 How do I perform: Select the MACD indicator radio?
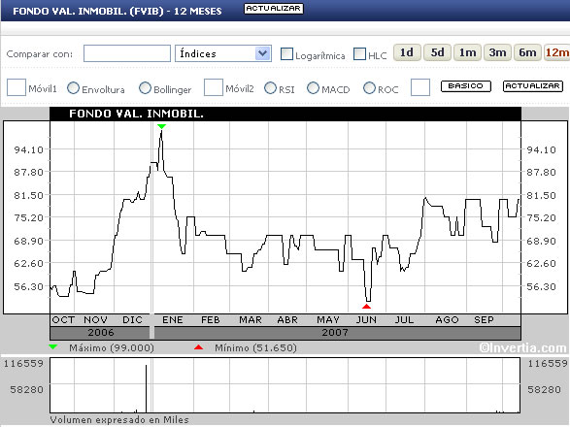[x=313, y=87]
